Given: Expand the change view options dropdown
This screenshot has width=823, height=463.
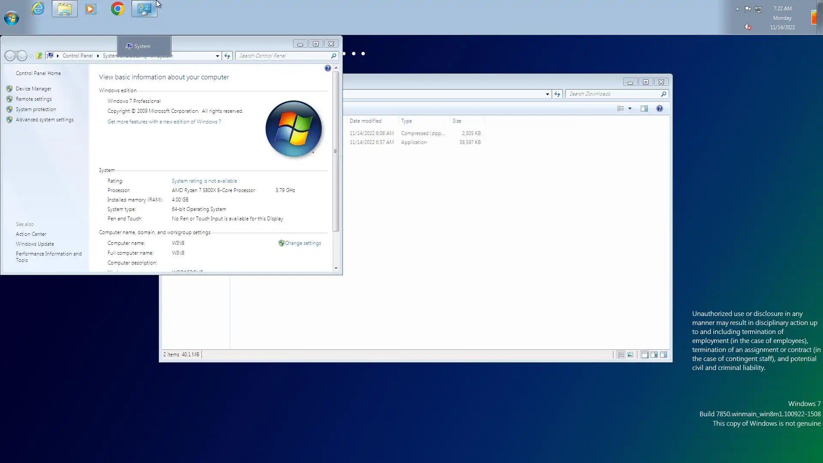Looking at the screenshot, I should point(630,108).
